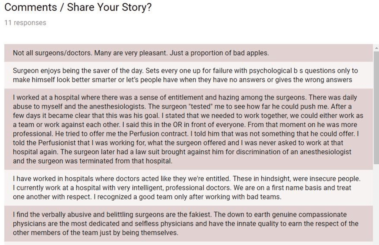
Task: Click the "11 responses" count label
Action: coord(25,23)
